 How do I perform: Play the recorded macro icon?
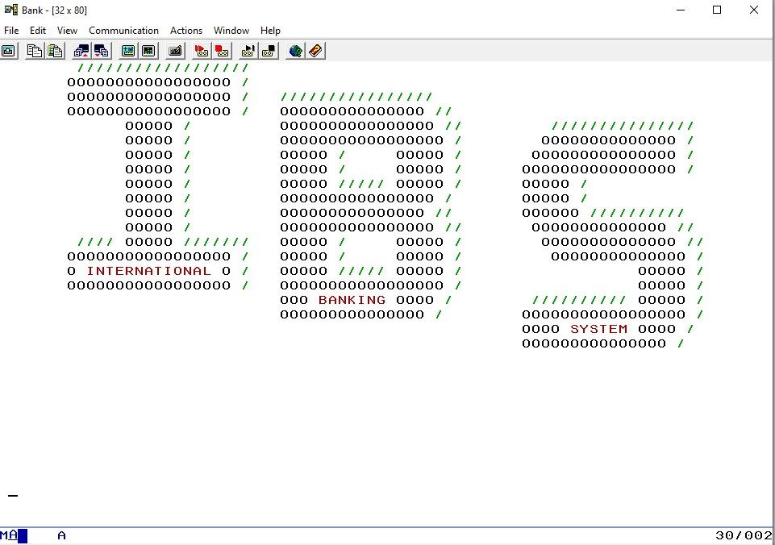pyautogui.click(x=248, y=51)
